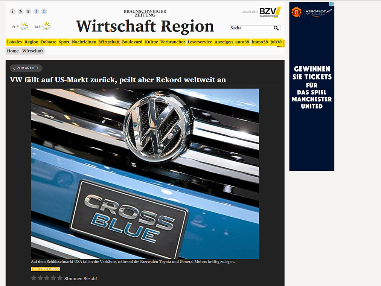Open the Boulevard section
The width and height of the screenshot is (381, 286).
(x=132, y=42)
